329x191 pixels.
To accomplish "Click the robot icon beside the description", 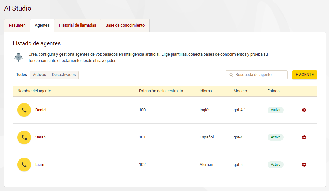I will pos(19,57).
